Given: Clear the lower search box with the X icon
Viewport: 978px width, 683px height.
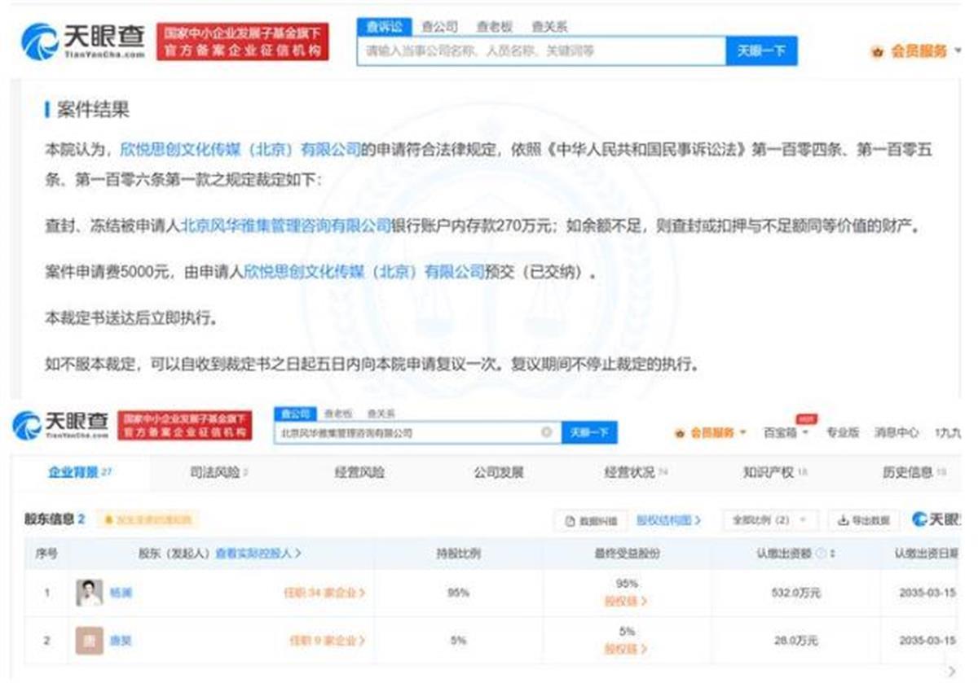Looking at the screenshot, I should pyautogui.click(x=546, y=432).
